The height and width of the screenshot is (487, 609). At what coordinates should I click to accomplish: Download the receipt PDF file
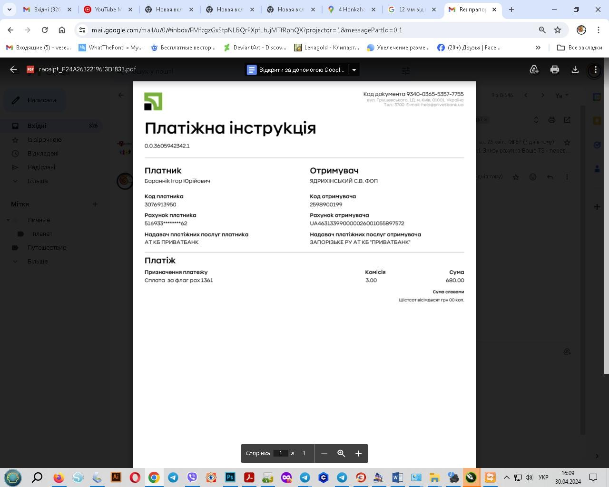tap(575, 69)
